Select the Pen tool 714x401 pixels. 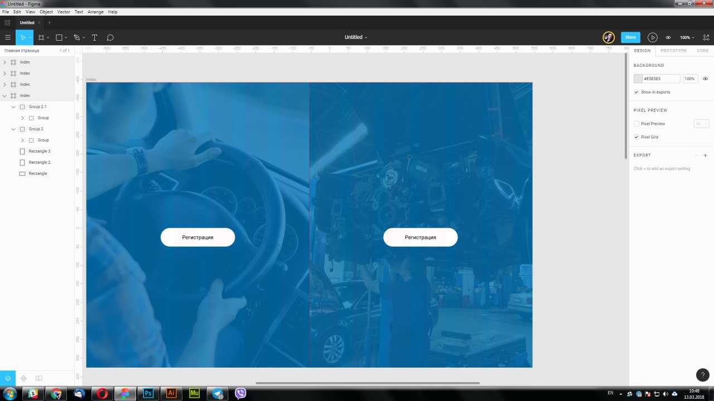[77, 37]
